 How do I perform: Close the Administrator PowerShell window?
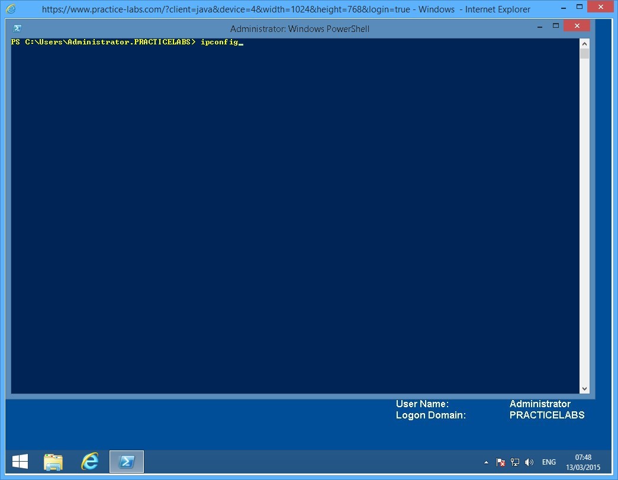[577, 27]
